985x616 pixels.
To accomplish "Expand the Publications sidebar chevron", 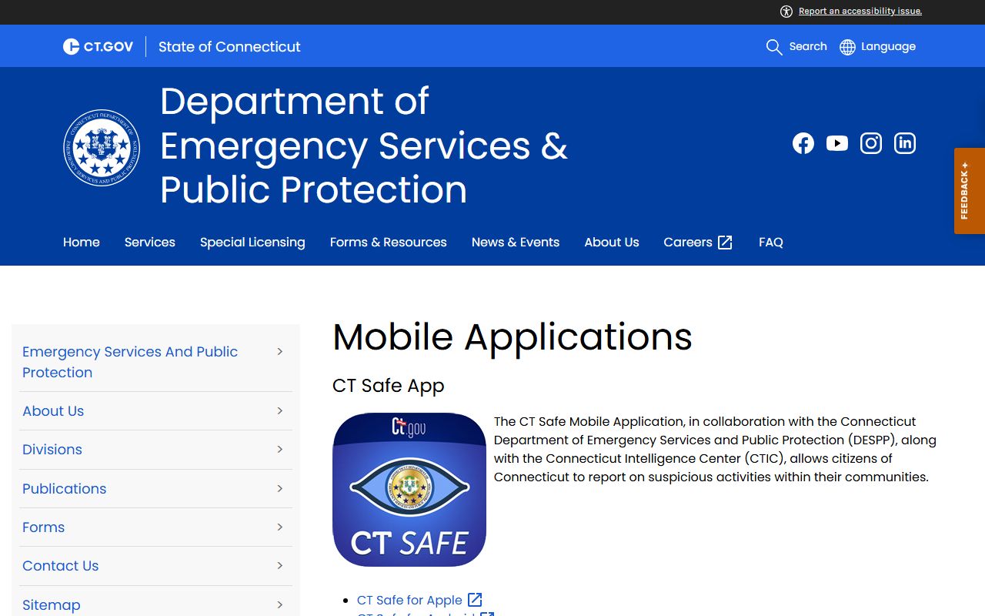I will click(x=280, y=489).
